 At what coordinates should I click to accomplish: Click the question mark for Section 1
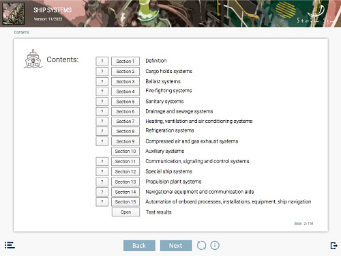(102, 61)
